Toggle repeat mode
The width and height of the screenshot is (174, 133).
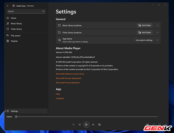100,125
